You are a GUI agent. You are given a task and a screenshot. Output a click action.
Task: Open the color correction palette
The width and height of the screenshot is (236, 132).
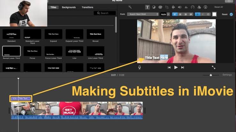[x=160, y=7]
